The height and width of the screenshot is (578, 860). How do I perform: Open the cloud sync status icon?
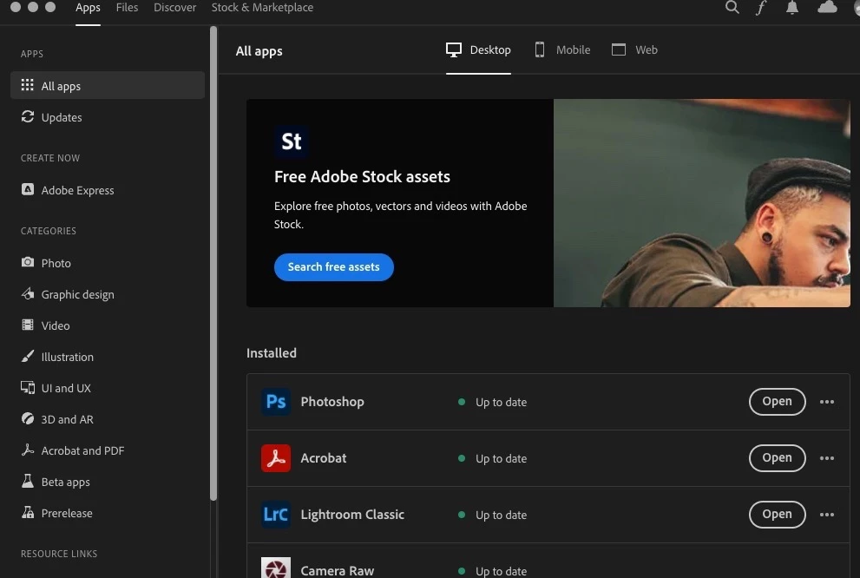point(827,7)
